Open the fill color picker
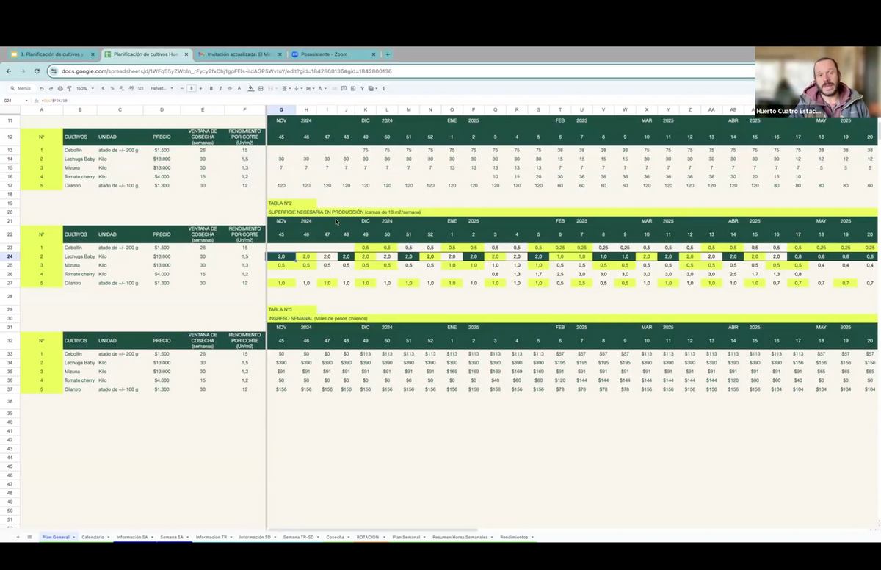This screenshot has width=881, height=570. [251, 88]
